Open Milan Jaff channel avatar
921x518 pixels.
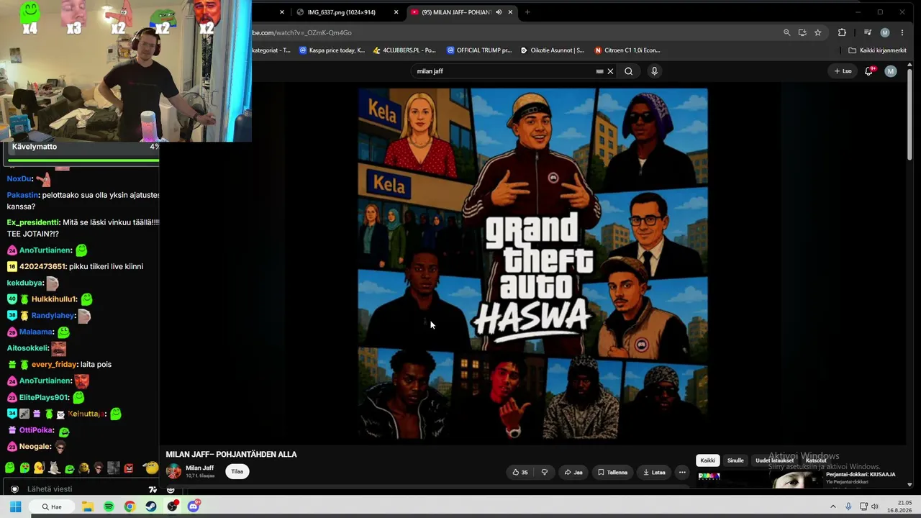coord(174,471)
